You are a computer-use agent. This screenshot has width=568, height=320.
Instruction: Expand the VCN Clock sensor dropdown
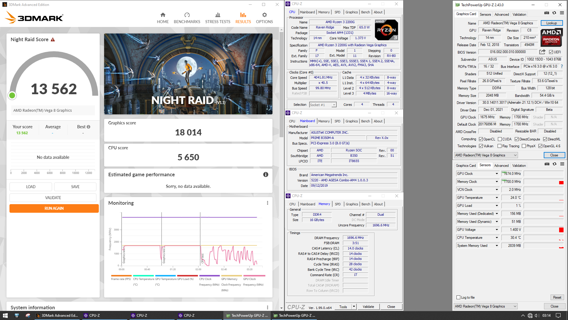tap(497, 190)
